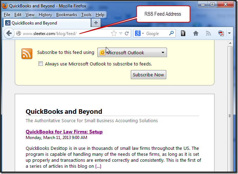Screen dimensions: 238x174
Task: Check Always use Microsoft Outlook checkbox
Action: 40,64
